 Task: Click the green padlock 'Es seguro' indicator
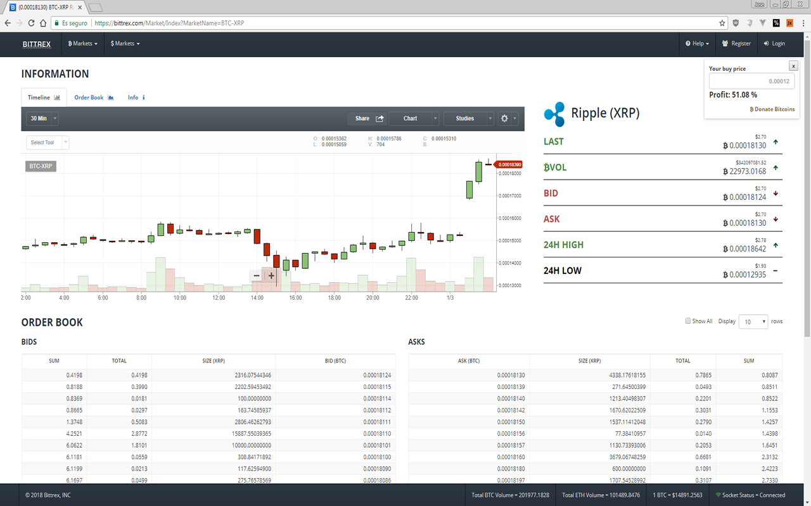(x=70, y=23)
